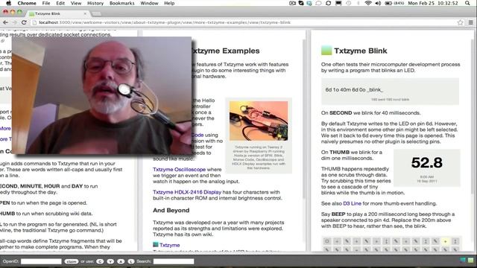This screenshot has height=268, width=477.
Task: Open the Txtzyme link below And Beyond
Action: [169, 245]
